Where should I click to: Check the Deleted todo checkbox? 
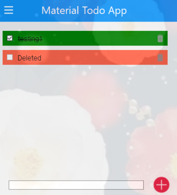pos(10,57)
